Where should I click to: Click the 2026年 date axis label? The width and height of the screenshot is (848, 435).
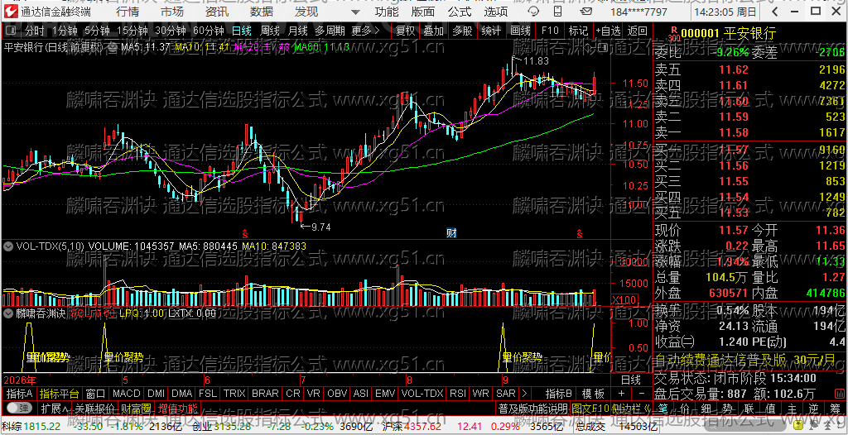(20, 380)
